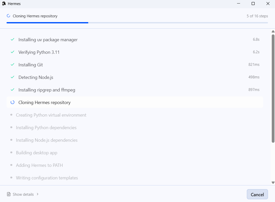This screenshot has height=202, width=275.
Task: Click the bullet before Adding Hermes to PATH
Action: pos(11,165)
